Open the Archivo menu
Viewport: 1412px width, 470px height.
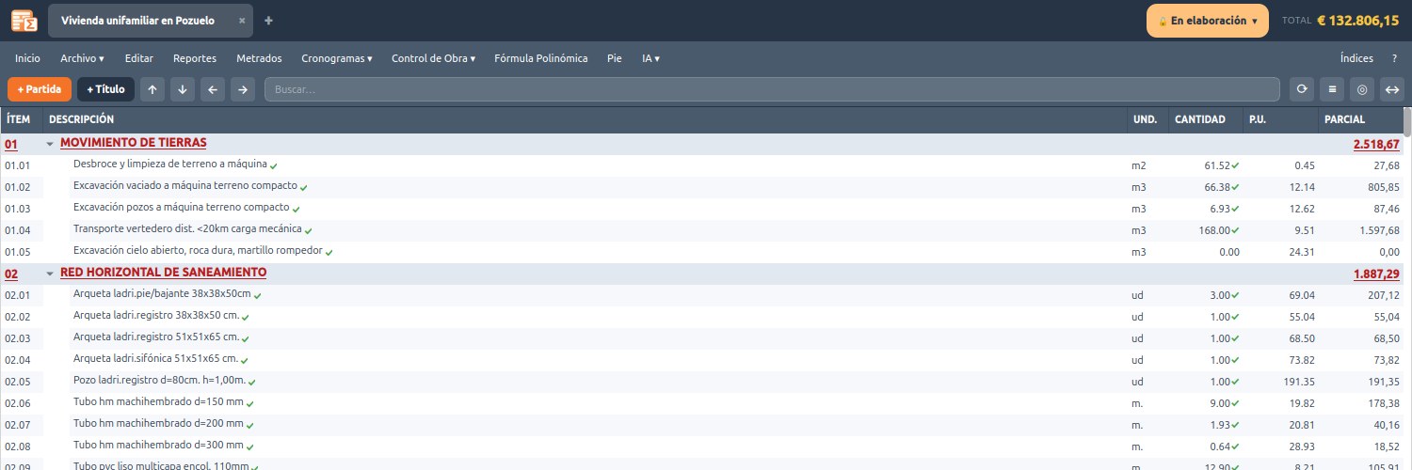pyautogui.click(x=82, y=58)
